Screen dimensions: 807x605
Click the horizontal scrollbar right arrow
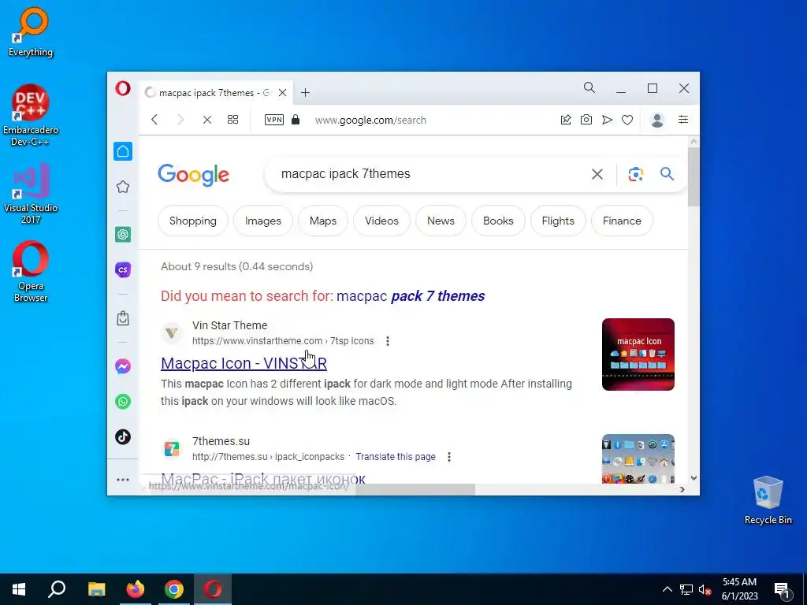(682, 489)
